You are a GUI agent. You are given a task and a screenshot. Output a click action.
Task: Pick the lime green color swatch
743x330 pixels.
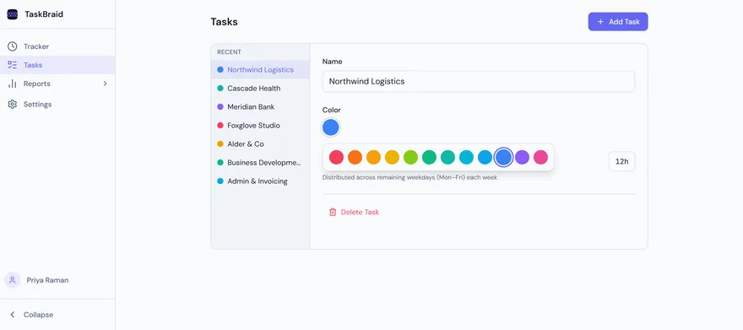point(410,157)
